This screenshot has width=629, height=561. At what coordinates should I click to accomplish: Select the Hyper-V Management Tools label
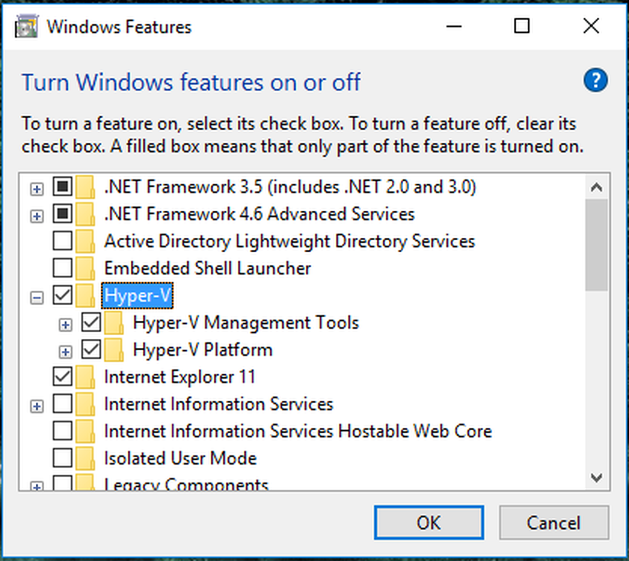[246, 323]
